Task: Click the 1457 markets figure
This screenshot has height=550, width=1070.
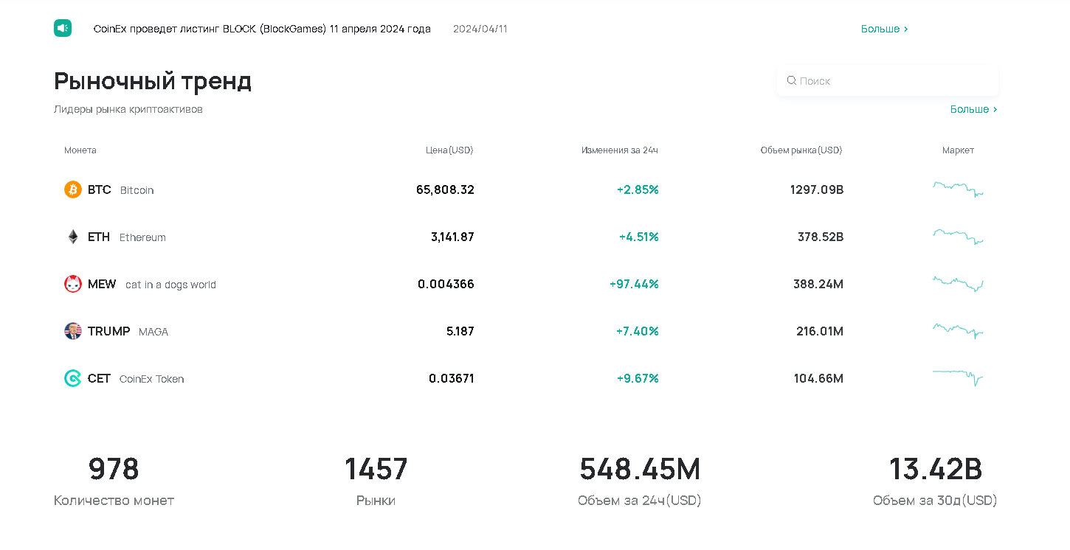Action: 376,469
